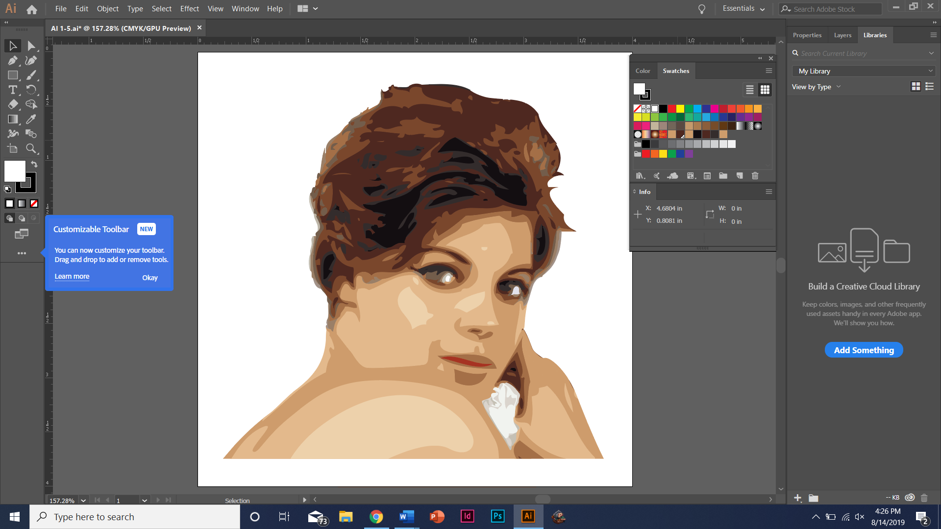Switch to the Color panel tab
Viewport: 941px width, 529px height.
click(x=643, y=71)
